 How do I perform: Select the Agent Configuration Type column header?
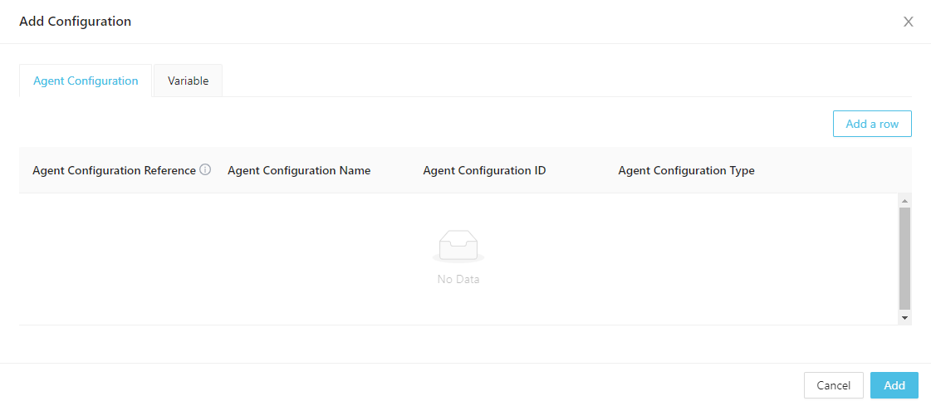[686, 171]
